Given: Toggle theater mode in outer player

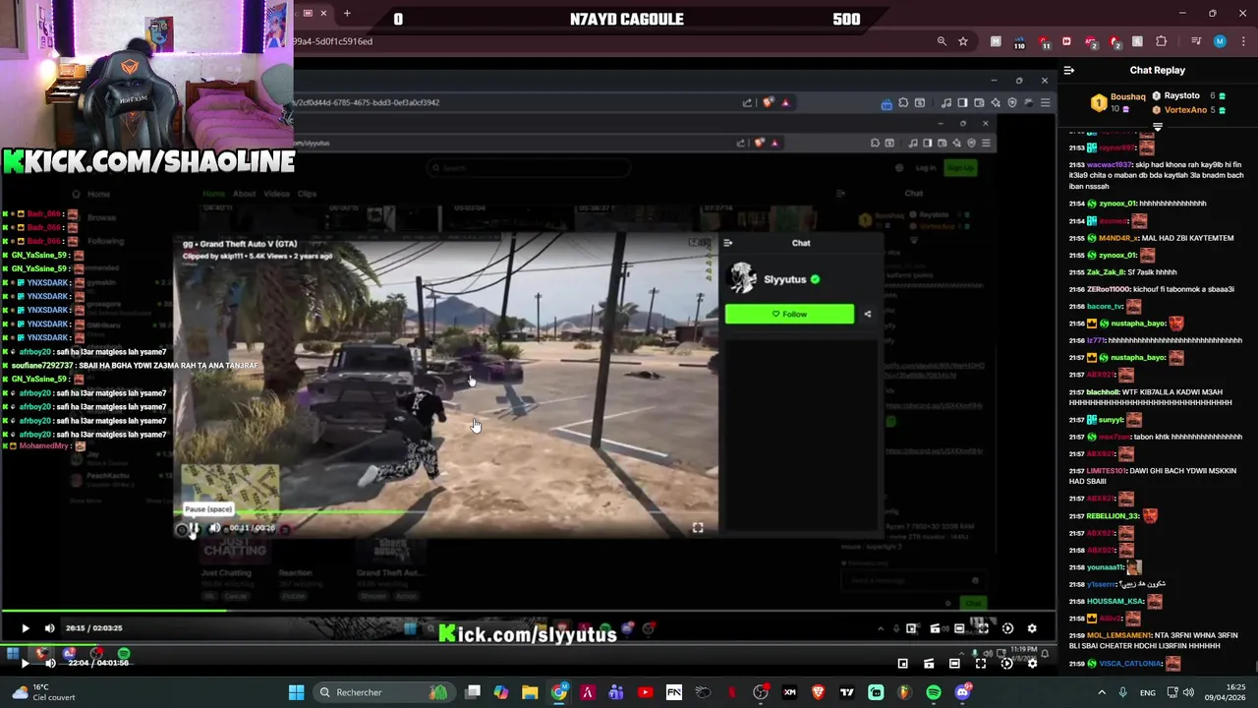Looking at the screenshot, I should click(x=954, y=664).
